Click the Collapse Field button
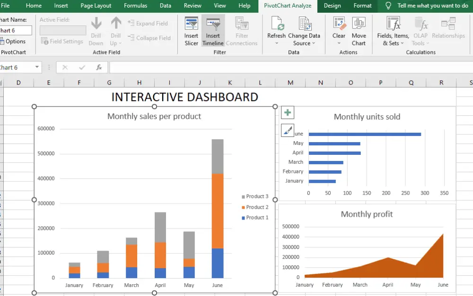 [x=149, y=38]
